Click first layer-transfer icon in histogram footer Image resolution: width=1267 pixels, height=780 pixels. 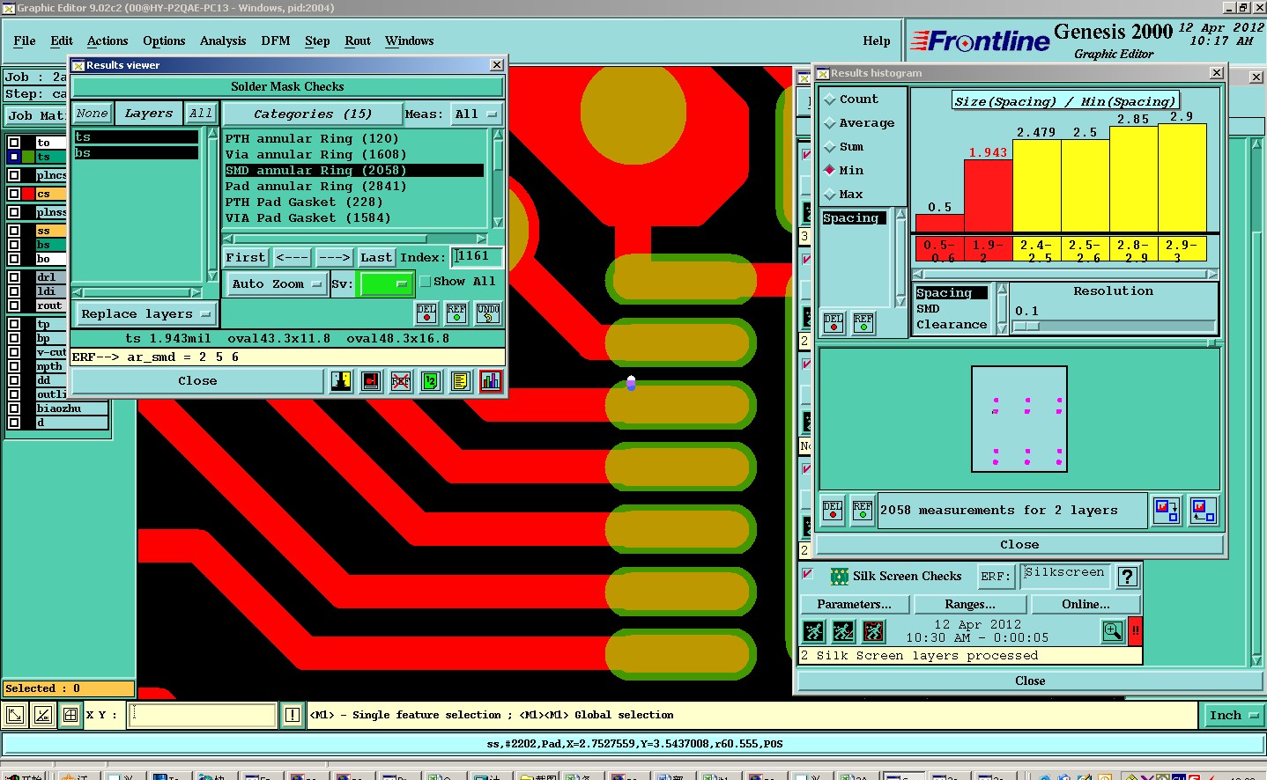[x=1167, y=511]
